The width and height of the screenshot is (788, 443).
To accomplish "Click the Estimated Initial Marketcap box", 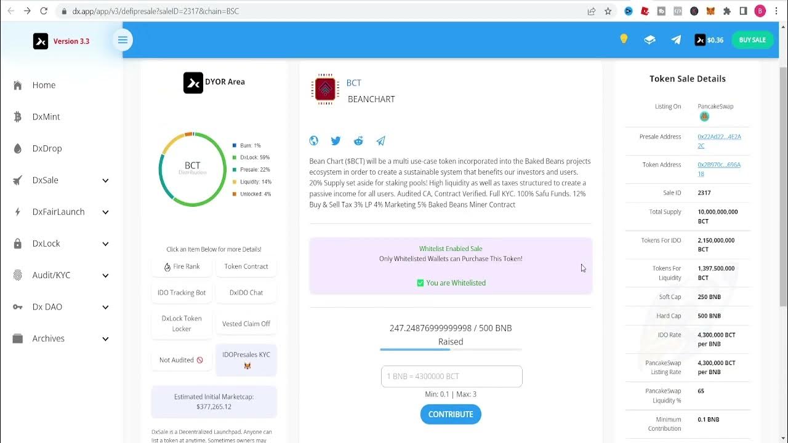I will pos(214,402).
